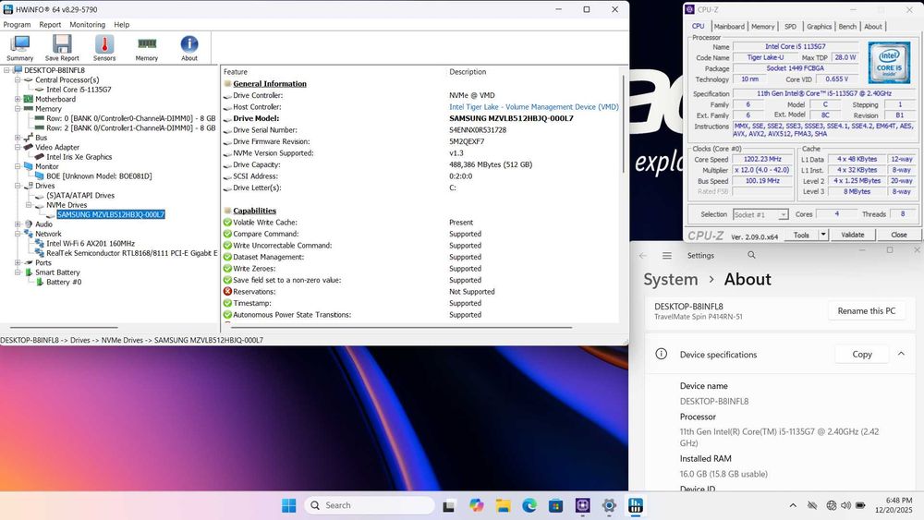The height and width of the screenshot is (520, 924).
Task: Click the Validate button in CPU-Z
Action: click(852, 235)
